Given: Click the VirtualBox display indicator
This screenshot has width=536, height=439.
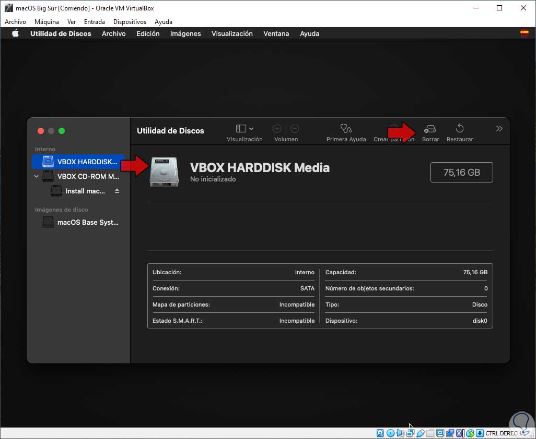Looking at the screenshot, I should tap(440, 433).
